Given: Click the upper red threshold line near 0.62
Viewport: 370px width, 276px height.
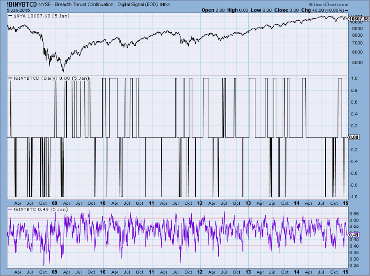Looking at the screenshot, I should pyautogui.click(x=178, y=218).
